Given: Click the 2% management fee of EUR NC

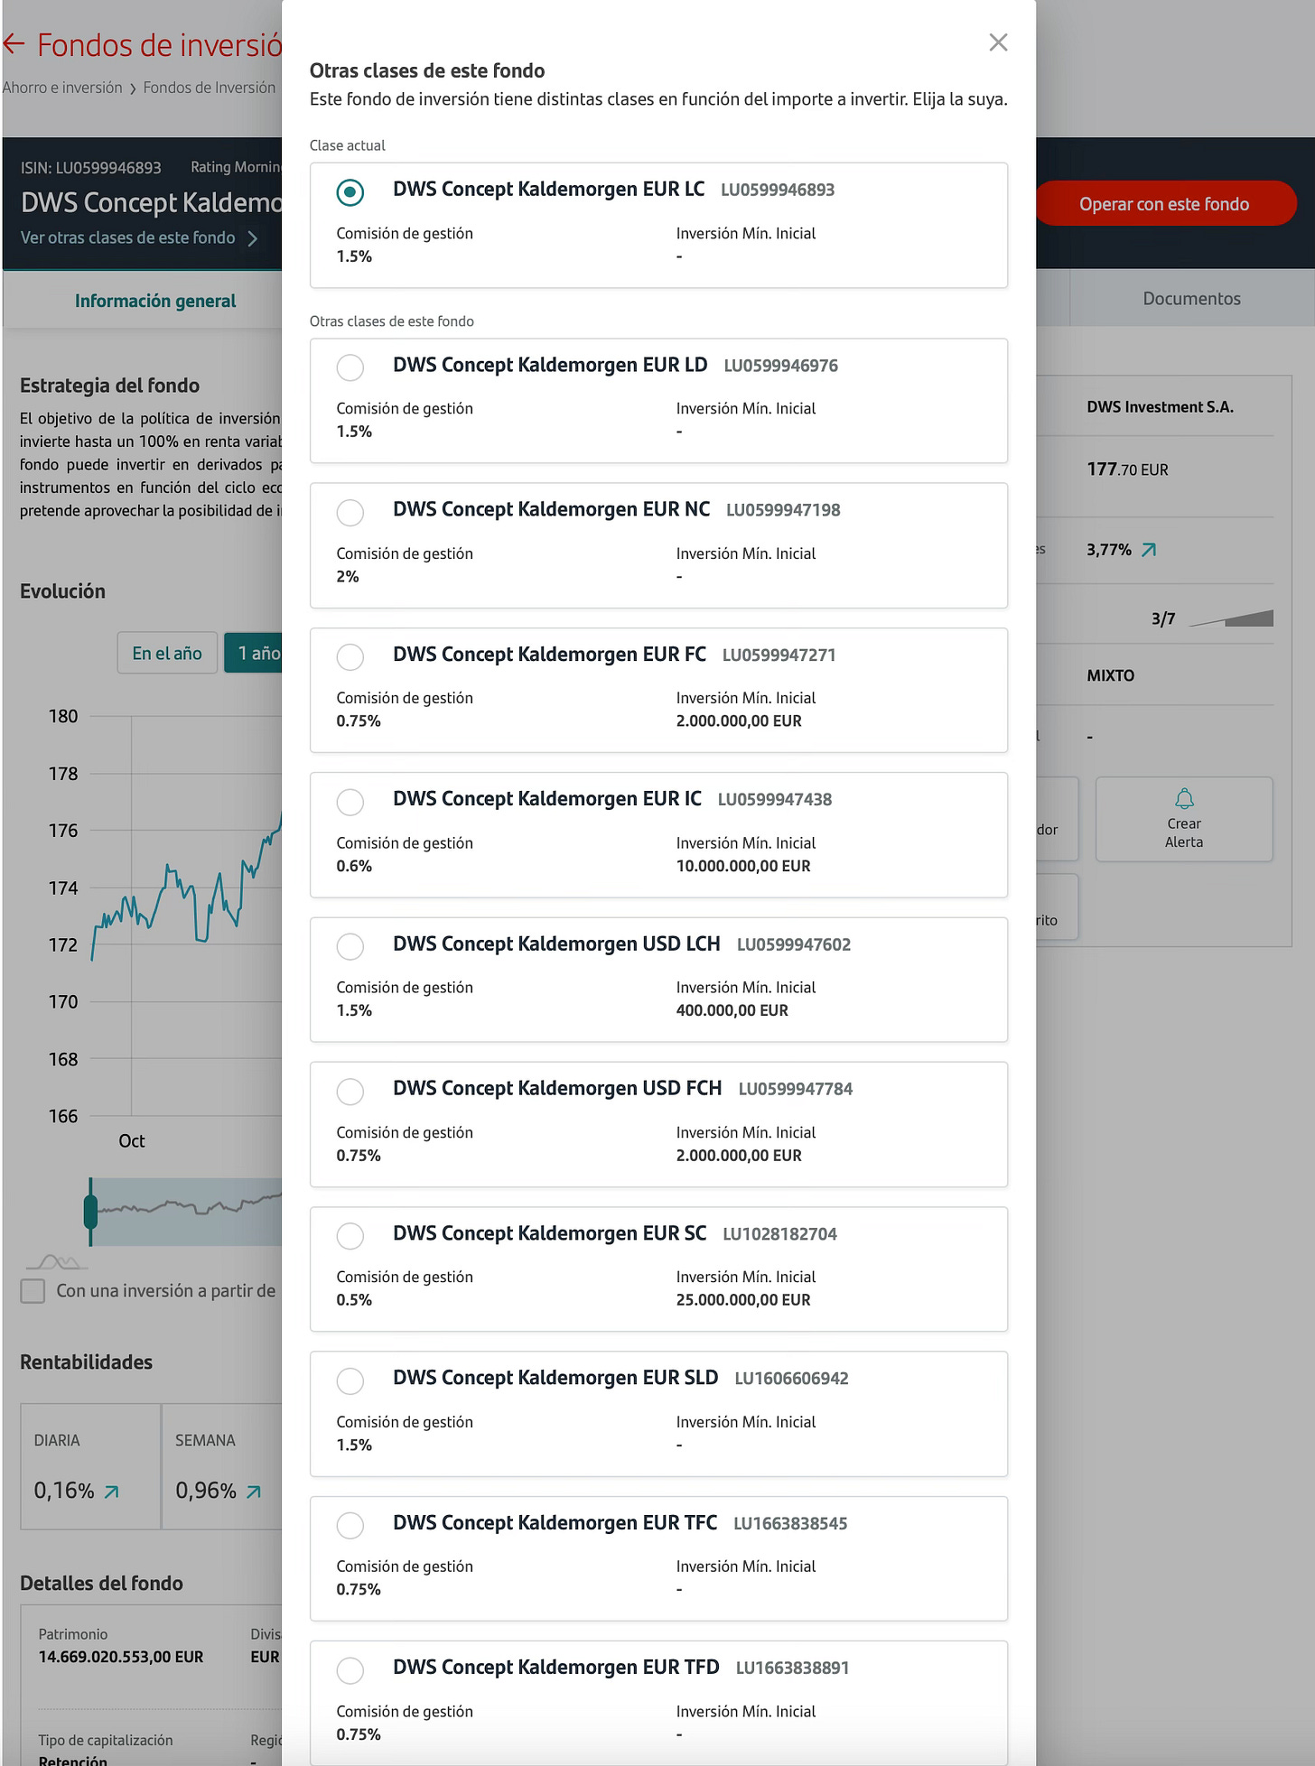Looking at the screenshot, I should (x=348, y=577).
